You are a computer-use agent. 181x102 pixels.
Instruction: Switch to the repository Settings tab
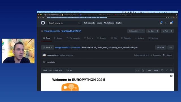pyautogui.click(x=153, y=38)
